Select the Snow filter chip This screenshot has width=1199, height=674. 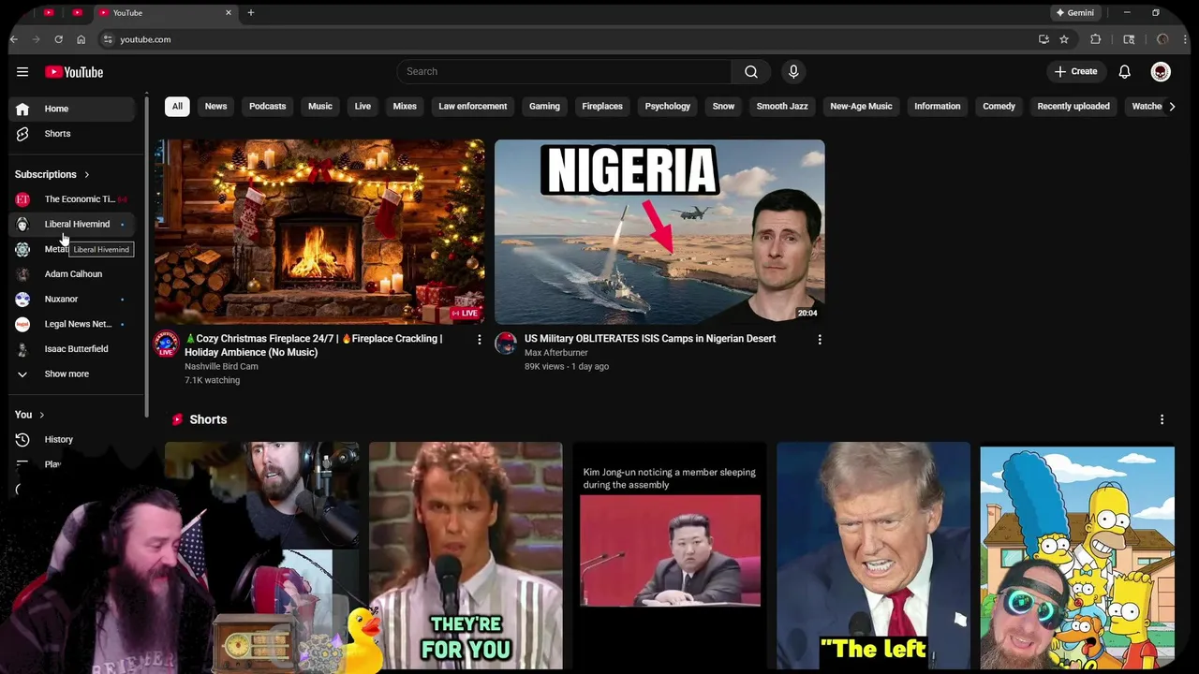pyautogui.click(x=723, y=107)
